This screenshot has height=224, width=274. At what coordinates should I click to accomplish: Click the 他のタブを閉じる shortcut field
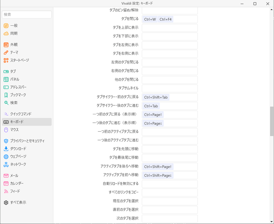(170, 80)
